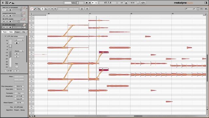Mute the lead voc un-processed track

tap(4, 10)
